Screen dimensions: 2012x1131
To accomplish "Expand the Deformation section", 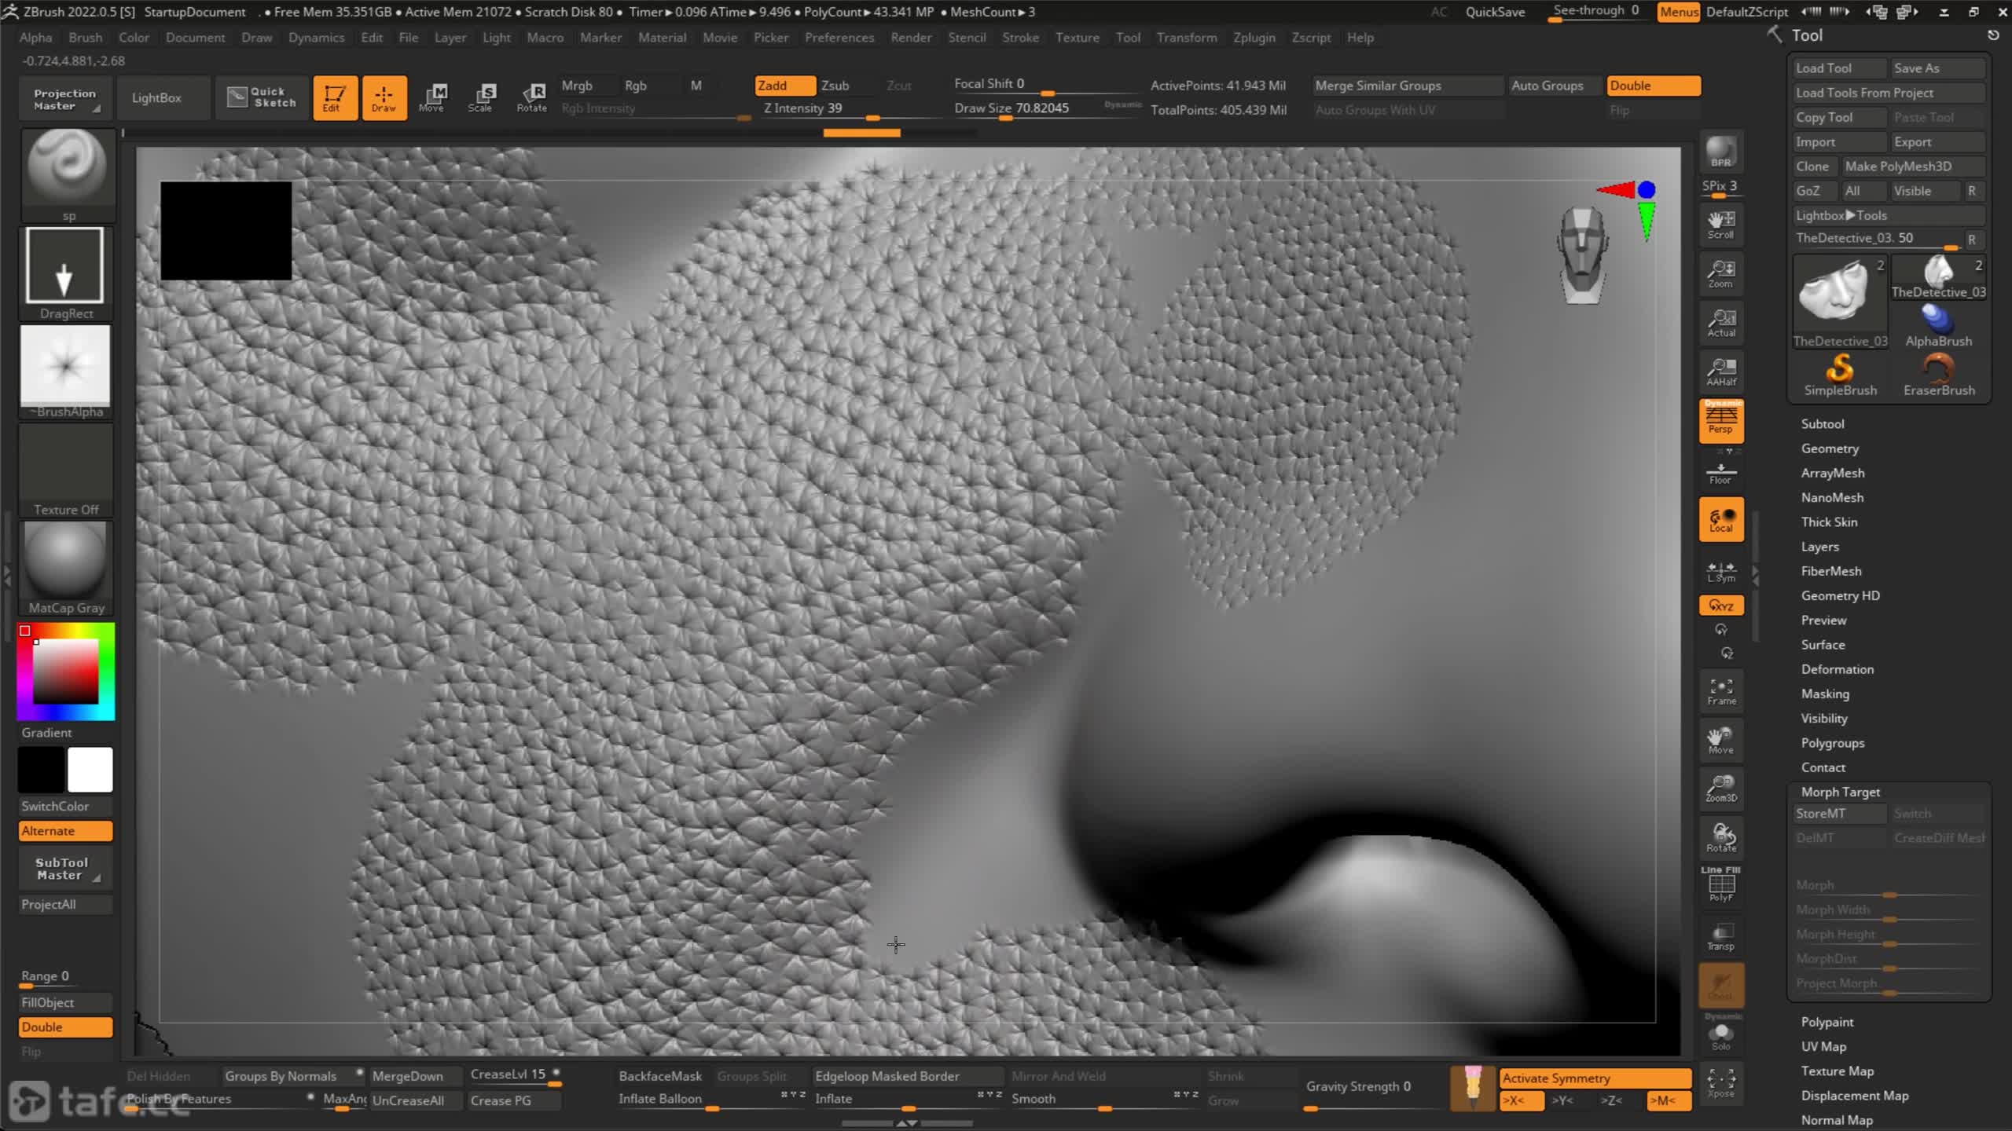I will pyautogui.click(x=1838, y=669).
